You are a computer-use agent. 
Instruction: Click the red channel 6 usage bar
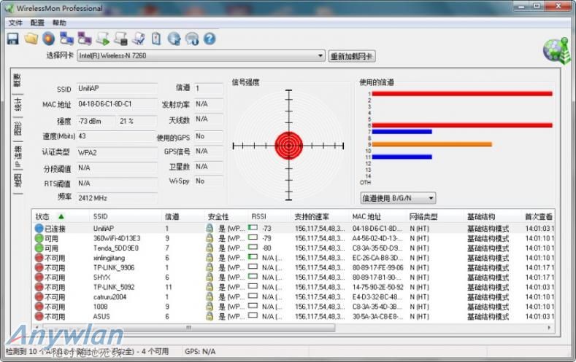pos(462,125)
